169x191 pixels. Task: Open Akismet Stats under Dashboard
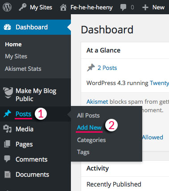[23, 69]
